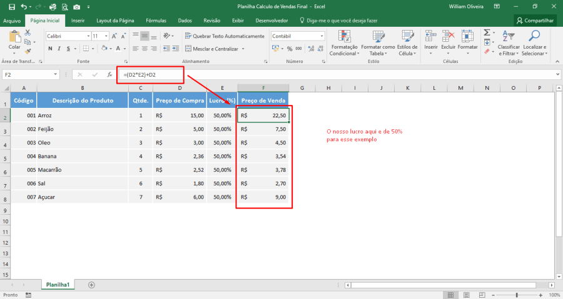Open Calibri font name dropdown
This screenshot has width=563, height=299.
pyautogui.click(x=88, y=36)
